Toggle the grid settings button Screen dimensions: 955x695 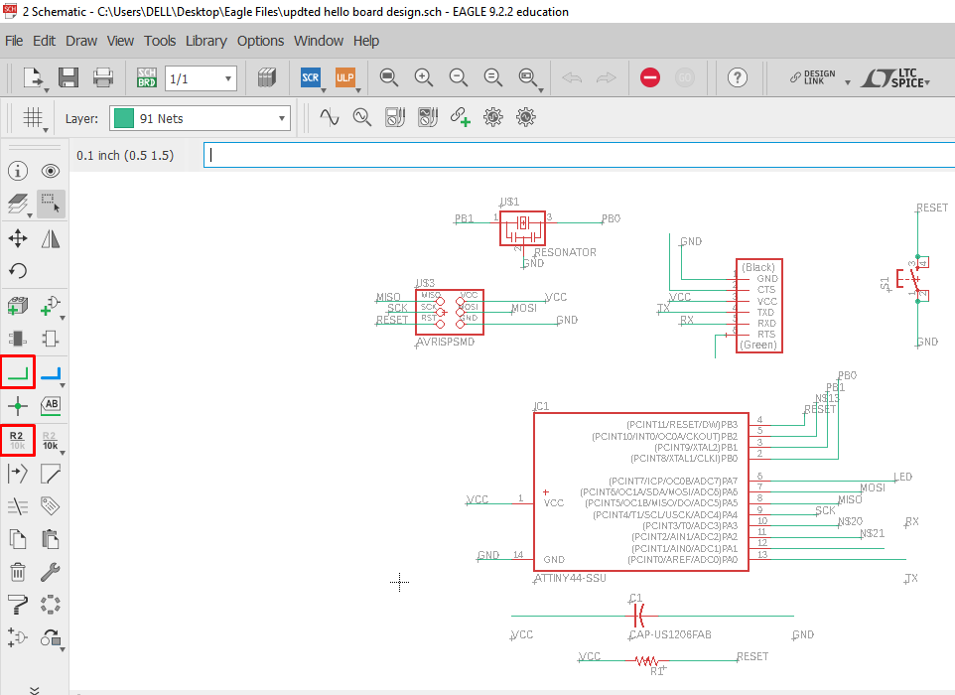(33, 117)
